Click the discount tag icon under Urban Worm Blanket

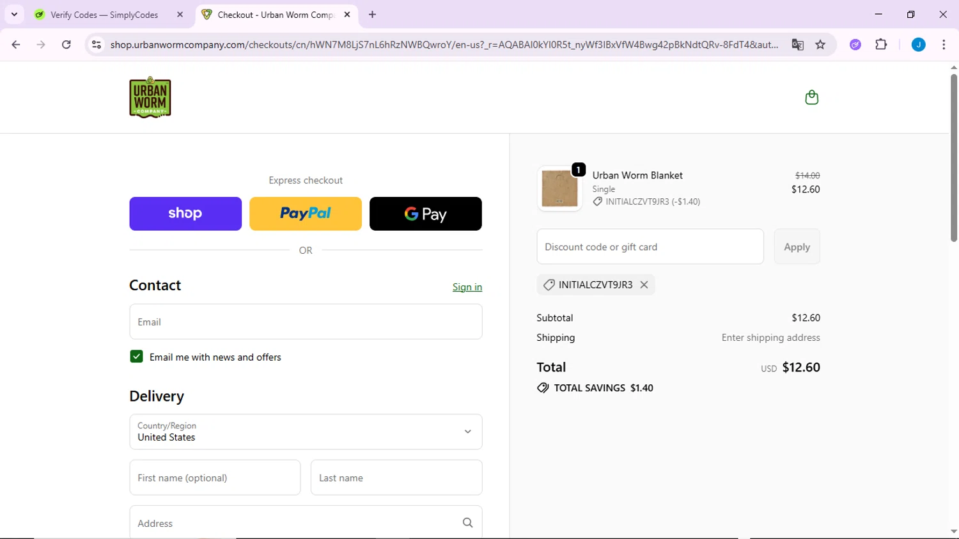pos(597,201)
